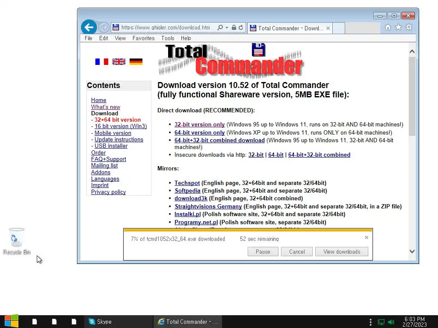Screen dimensions: 438x328
Task: Open the Mailing list link
Action: pyautogui.click(x=104, y=165)
